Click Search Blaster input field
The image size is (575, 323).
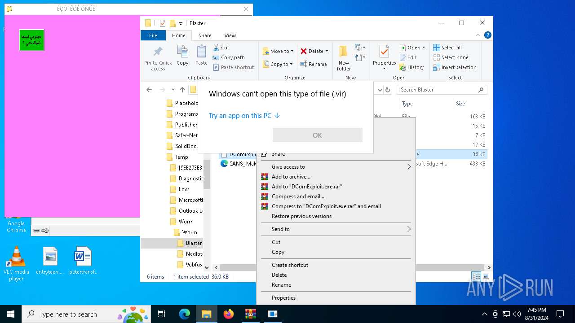click(x=442, y=90)
